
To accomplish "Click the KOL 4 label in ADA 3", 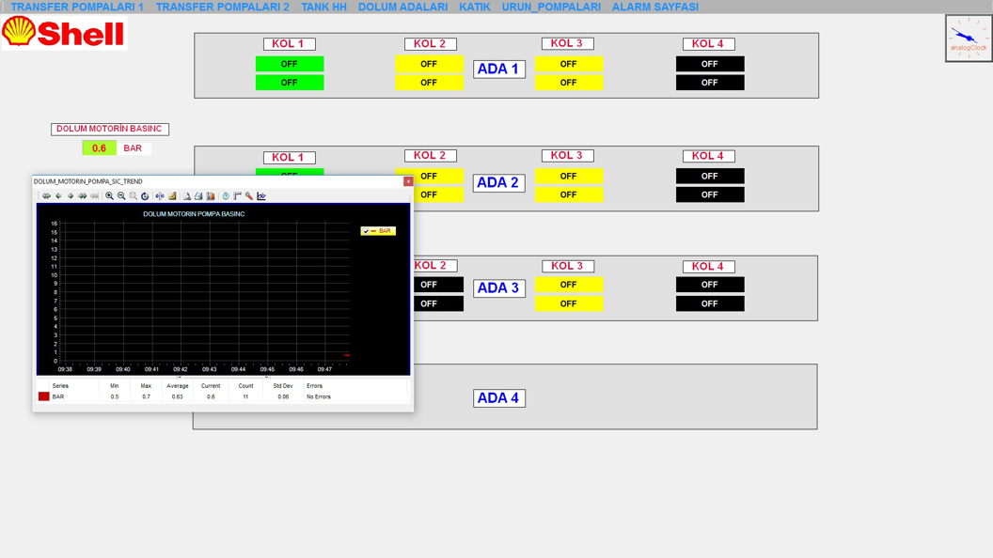I will click(x=709, y=267).
